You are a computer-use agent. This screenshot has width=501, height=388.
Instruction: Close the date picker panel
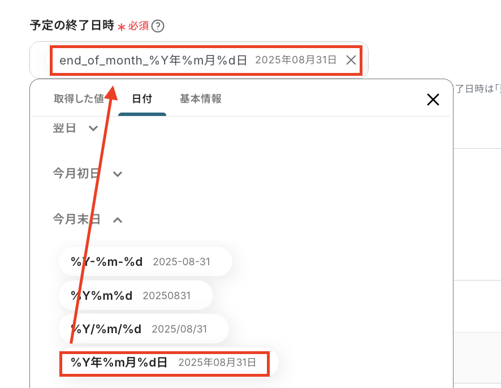433,100
